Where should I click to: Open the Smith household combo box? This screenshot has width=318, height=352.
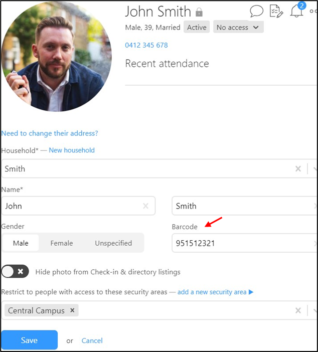pos(159,168)
